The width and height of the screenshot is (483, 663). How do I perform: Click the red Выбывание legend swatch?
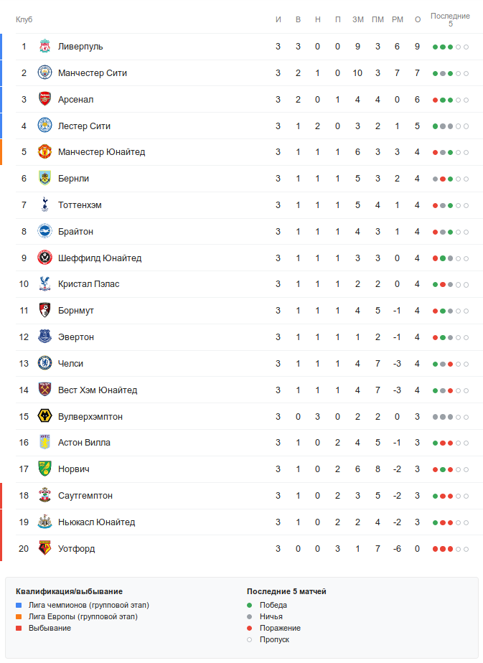click(19, 629)
